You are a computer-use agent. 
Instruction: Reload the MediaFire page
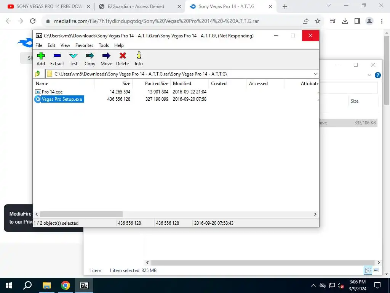coord(33,21)
